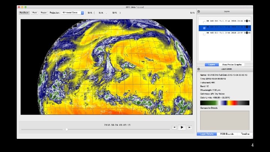Select the Pan/Zoom tool
Screen dimensions: 270x152
tap(24, 12)
